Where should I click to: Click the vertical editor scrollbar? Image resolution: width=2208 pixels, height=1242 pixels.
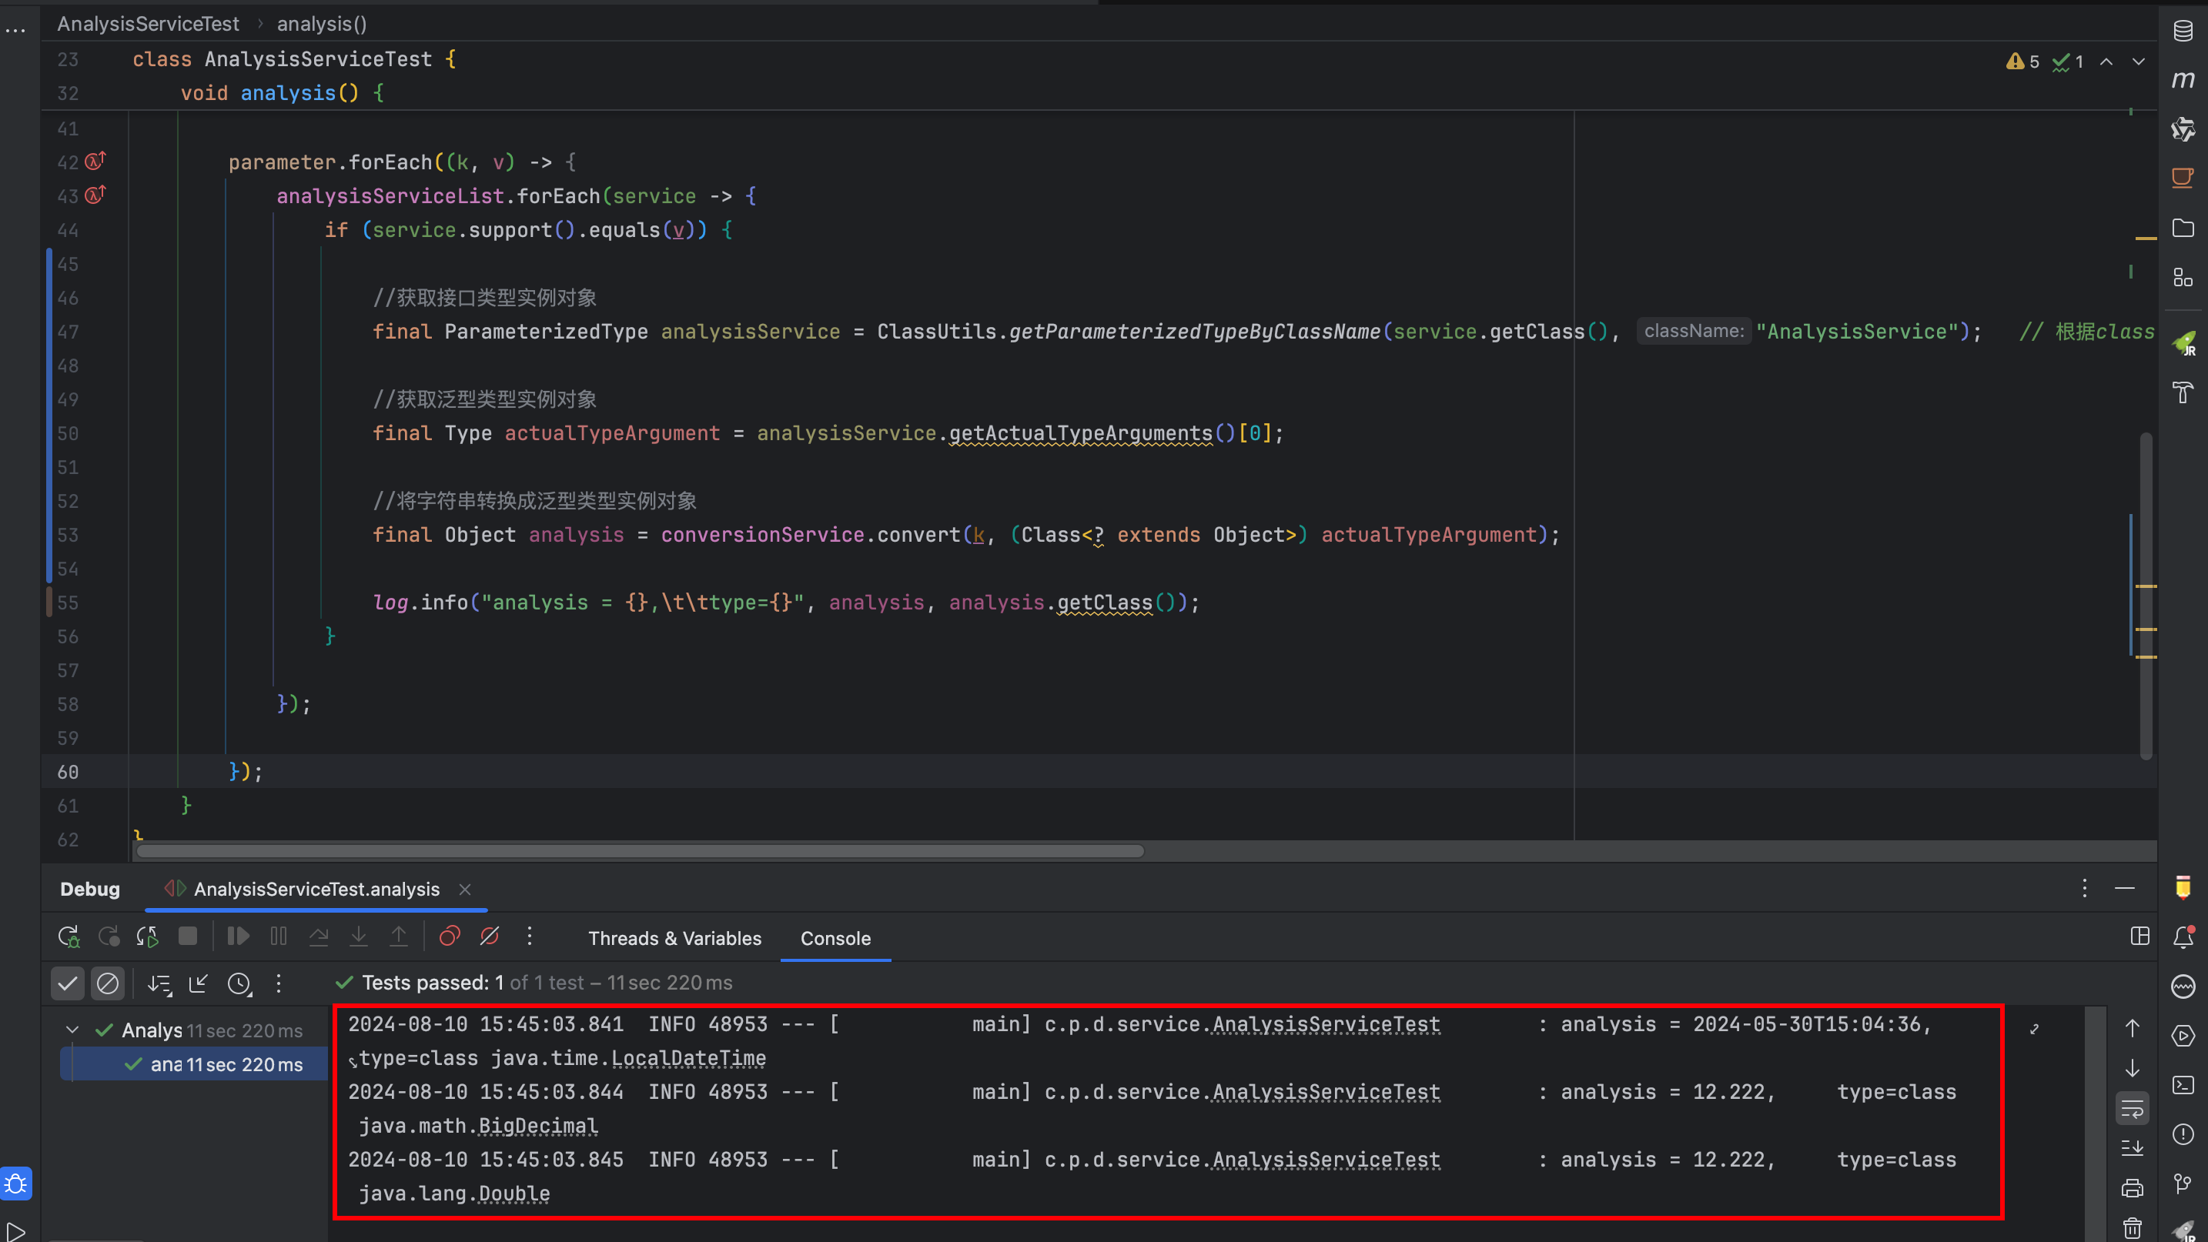tap(2146, 596)
